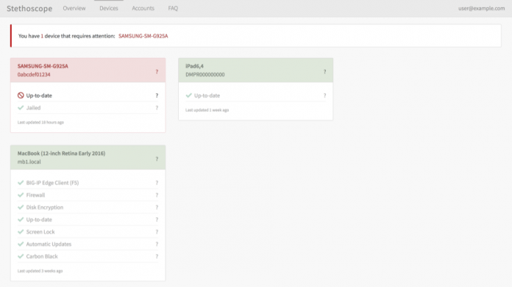
Task: Switch to the Overview tab
Action: (74, 8)
